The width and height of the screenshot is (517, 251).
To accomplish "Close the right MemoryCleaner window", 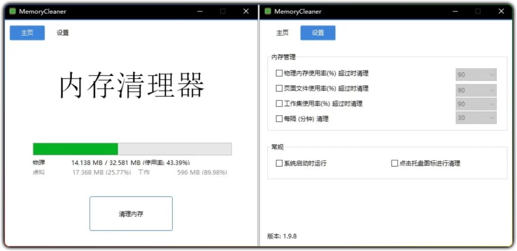I will tap(501, 11).
